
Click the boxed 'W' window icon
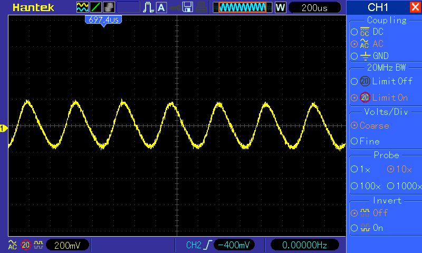tap(280, 7)
